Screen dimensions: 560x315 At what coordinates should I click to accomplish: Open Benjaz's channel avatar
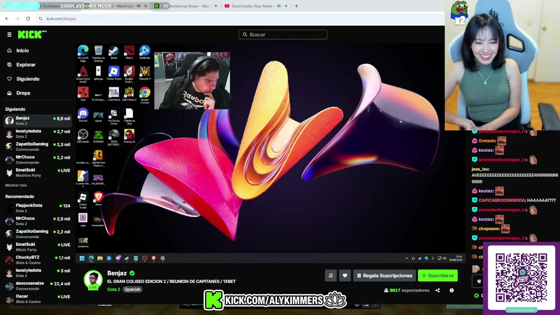point(93,280)
